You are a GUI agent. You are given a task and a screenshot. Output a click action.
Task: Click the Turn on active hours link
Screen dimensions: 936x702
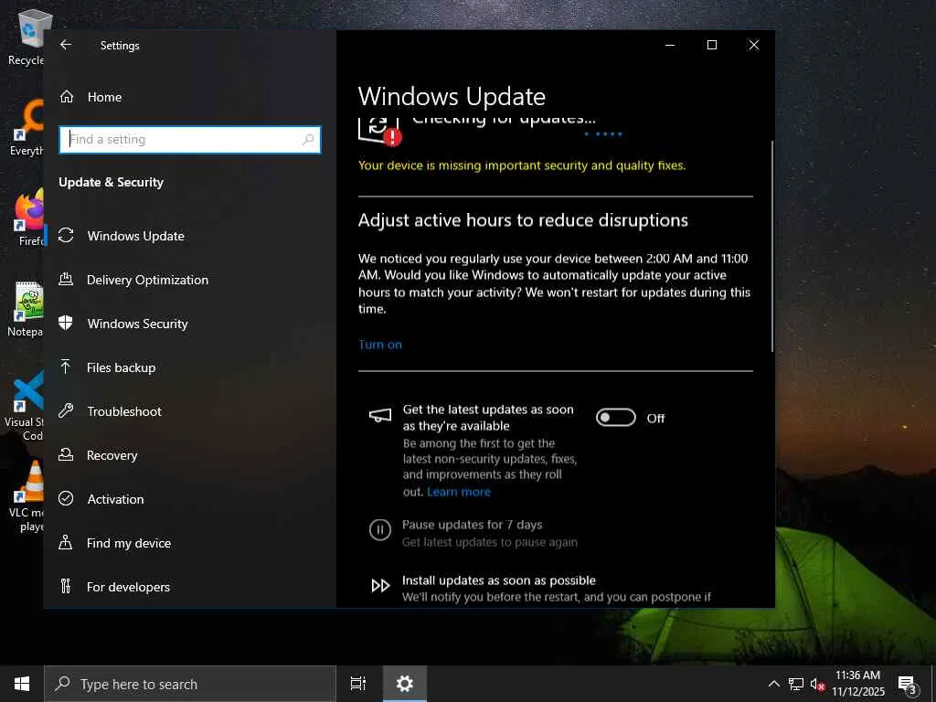[380, 345]
